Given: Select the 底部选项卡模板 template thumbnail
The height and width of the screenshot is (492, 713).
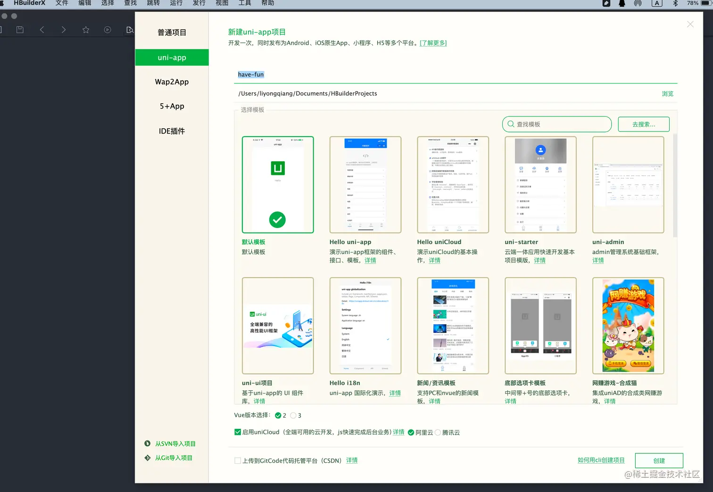Looking at the screenshot, I should click(540, 326).
